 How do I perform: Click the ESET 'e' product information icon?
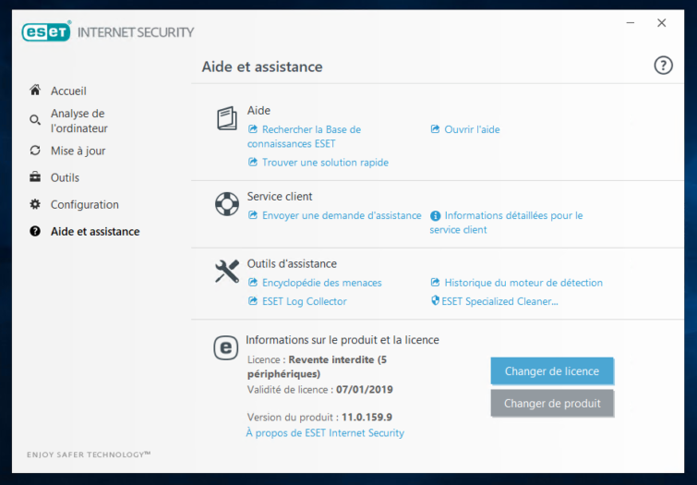[226, 347]
